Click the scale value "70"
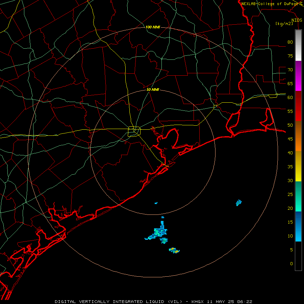Viewport: 304px width, 304px height. [290, 70]
